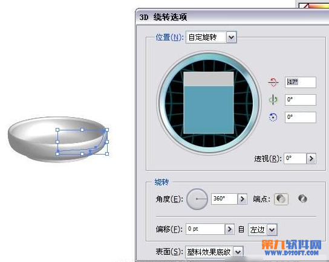Click the Z-axis rotation icon
The height and width of the screenshot is (262, 329).
tap(273, 117)
